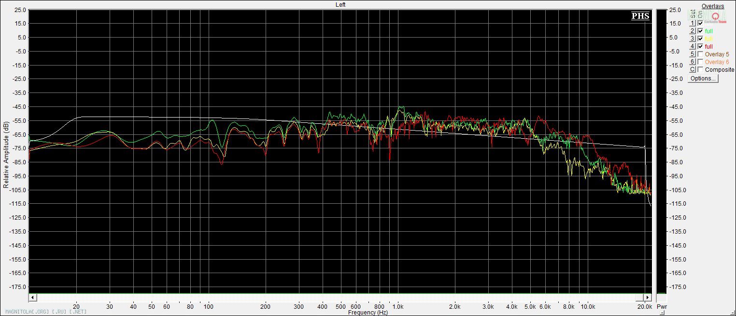Screen dimensions: 736x316
Task: Click the Set button for overlay 3
Action: pos(692,39)
